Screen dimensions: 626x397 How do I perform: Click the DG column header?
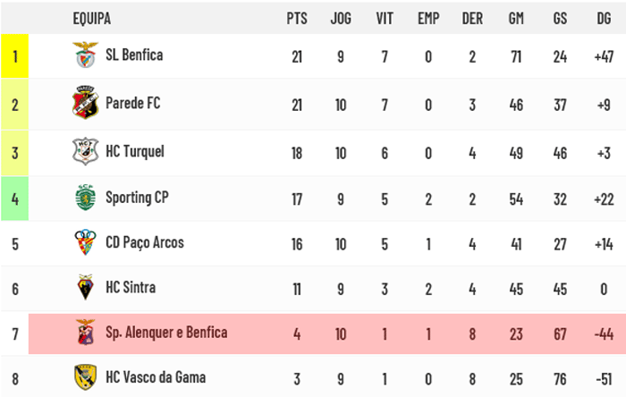point(604,19)
